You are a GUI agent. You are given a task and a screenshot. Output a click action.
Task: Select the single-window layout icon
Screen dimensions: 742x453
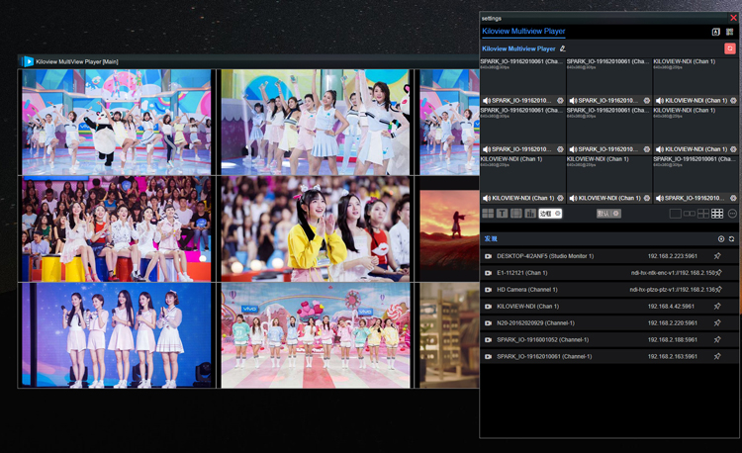point(676,214)
